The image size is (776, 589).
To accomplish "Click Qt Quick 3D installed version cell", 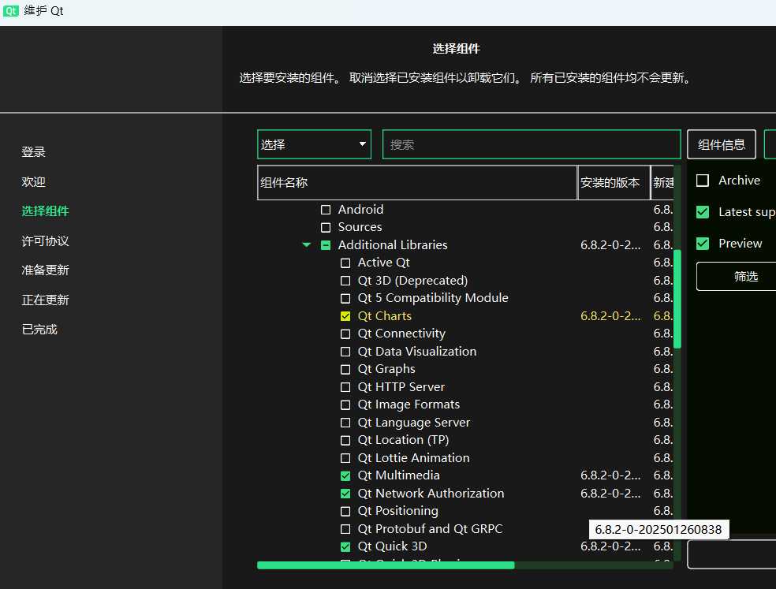I will (x=610, y=546).
